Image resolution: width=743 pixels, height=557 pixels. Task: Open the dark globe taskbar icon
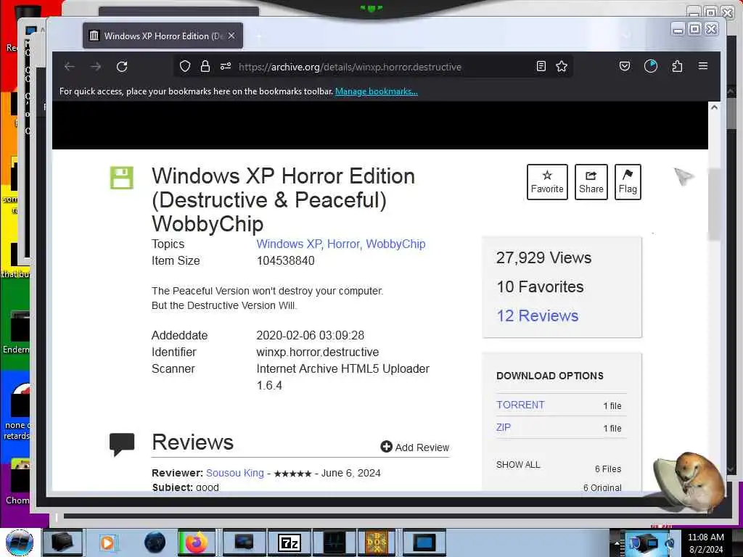[155, 542]
